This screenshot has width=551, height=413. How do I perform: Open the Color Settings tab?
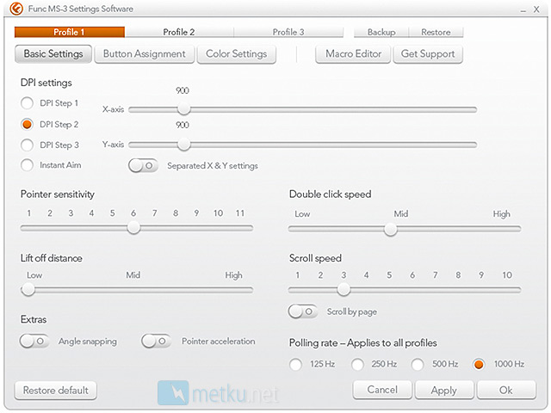pos(237,54)
